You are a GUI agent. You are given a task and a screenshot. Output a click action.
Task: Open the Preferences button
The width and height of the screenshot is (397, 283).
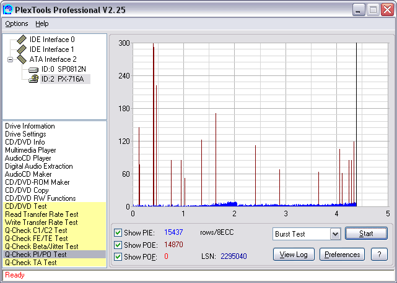[x=342, y=255]
